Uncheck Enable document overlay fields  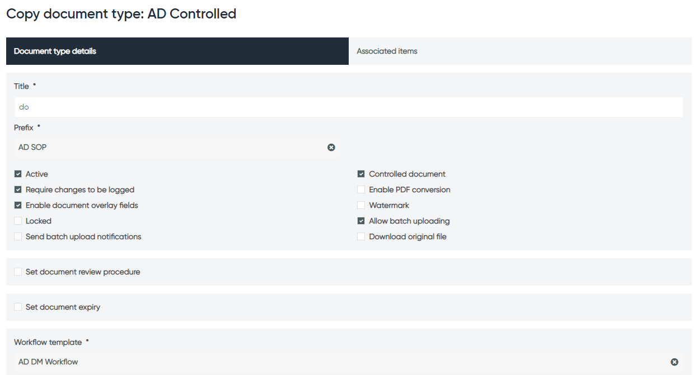(x=18, y=205)
